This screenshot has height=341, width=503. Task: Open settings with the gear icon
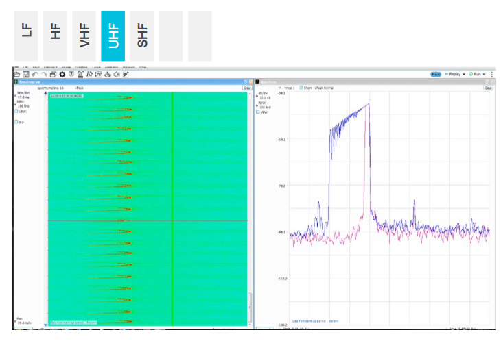pos(62,74)
